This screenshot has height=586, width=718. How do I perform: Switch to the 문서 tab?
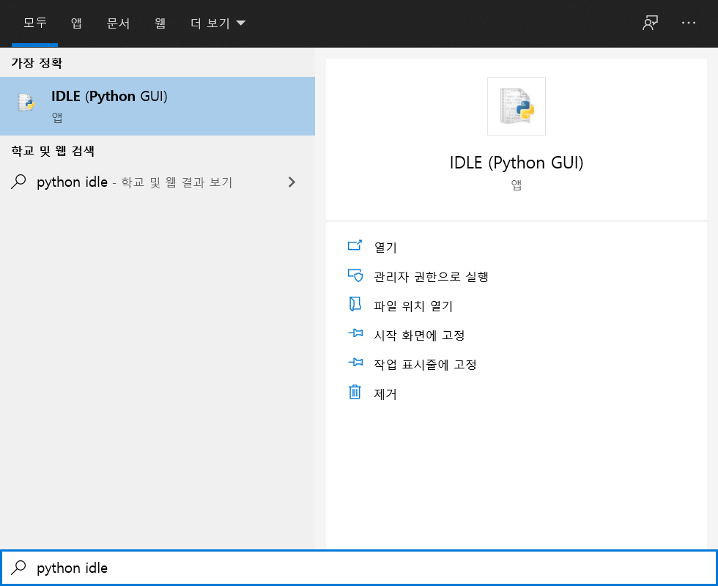[119, 23]
